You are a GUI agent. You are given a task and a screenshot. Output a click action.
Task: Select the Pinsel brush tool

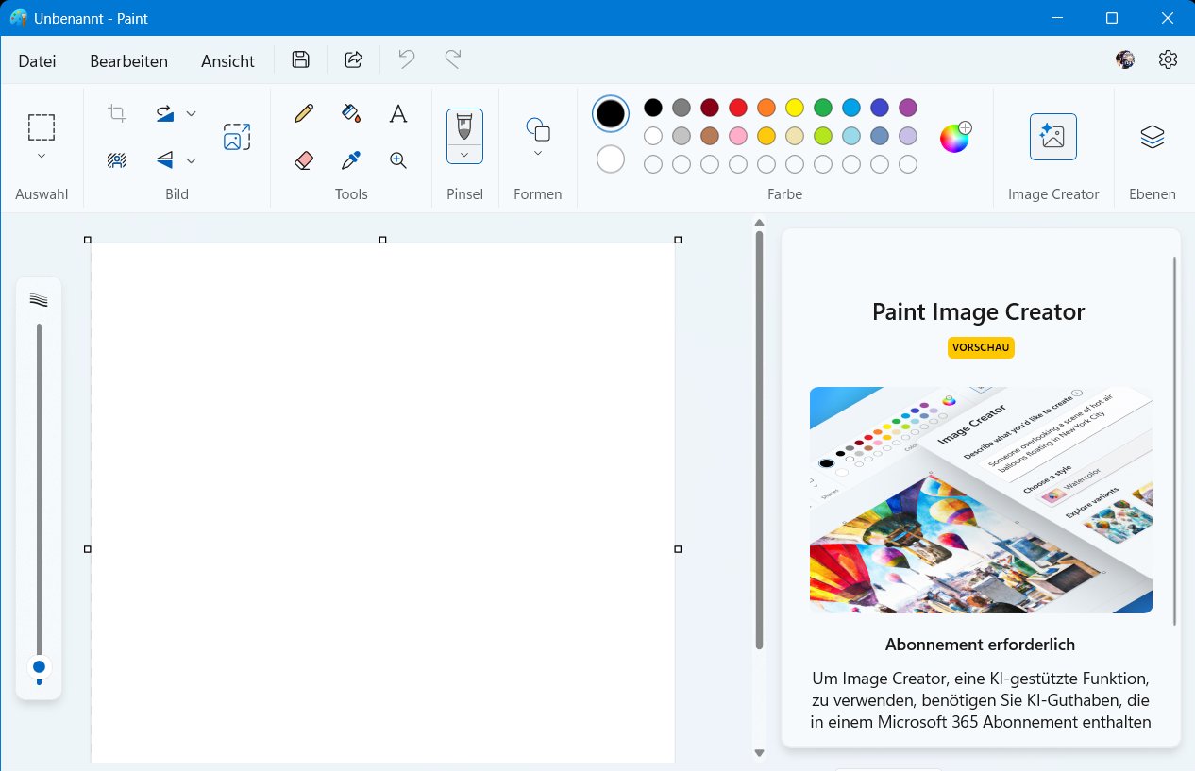click(464, 126)
